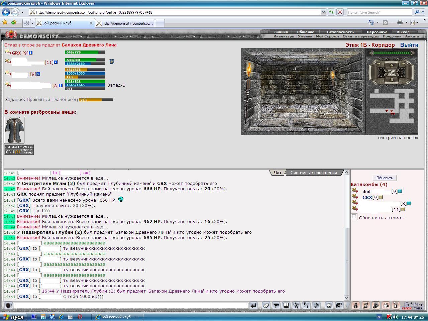
Task: Click the 'Обновить' button
Action: [385, 178]
